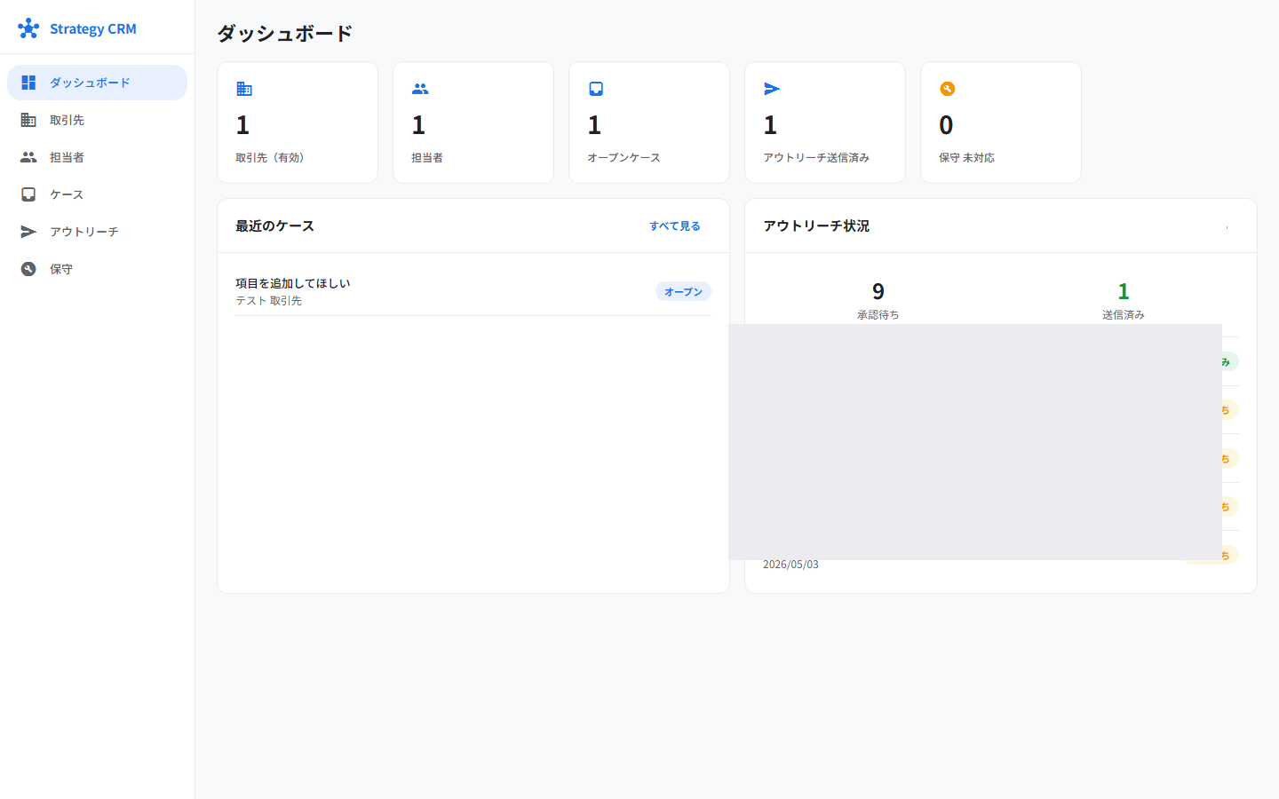
Task: Open ケース in the sidebar
Action: coord(98,194)
